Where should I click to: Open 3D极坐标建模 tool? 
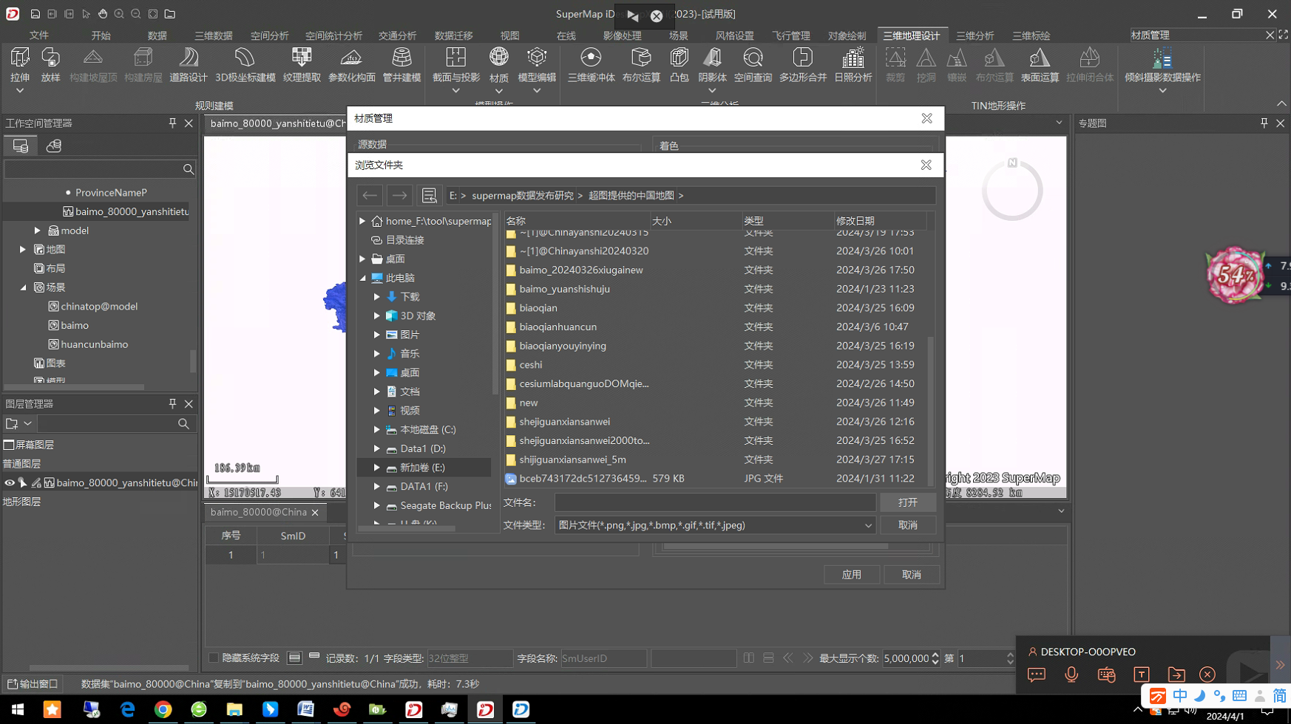click(x=245, y=64)
